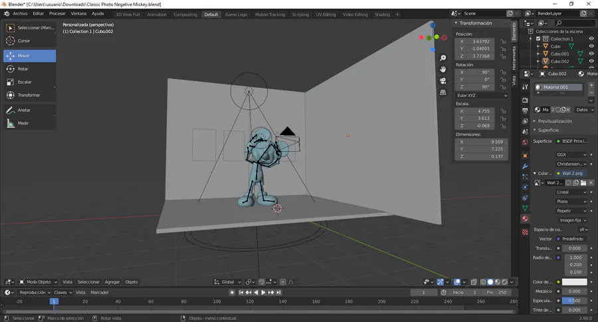Open the Agregar menu in viewport

tap(112, 282)
